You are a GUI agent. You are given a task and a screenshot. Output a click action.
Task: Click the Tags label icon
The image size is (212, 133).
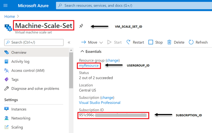[x=6, y=79]
